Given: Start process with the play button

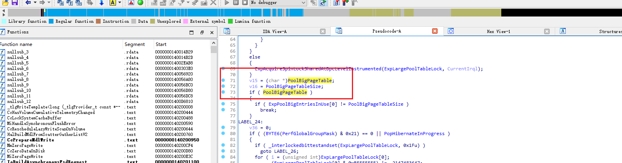Looking at the screenshot, I should coord(227,3).
